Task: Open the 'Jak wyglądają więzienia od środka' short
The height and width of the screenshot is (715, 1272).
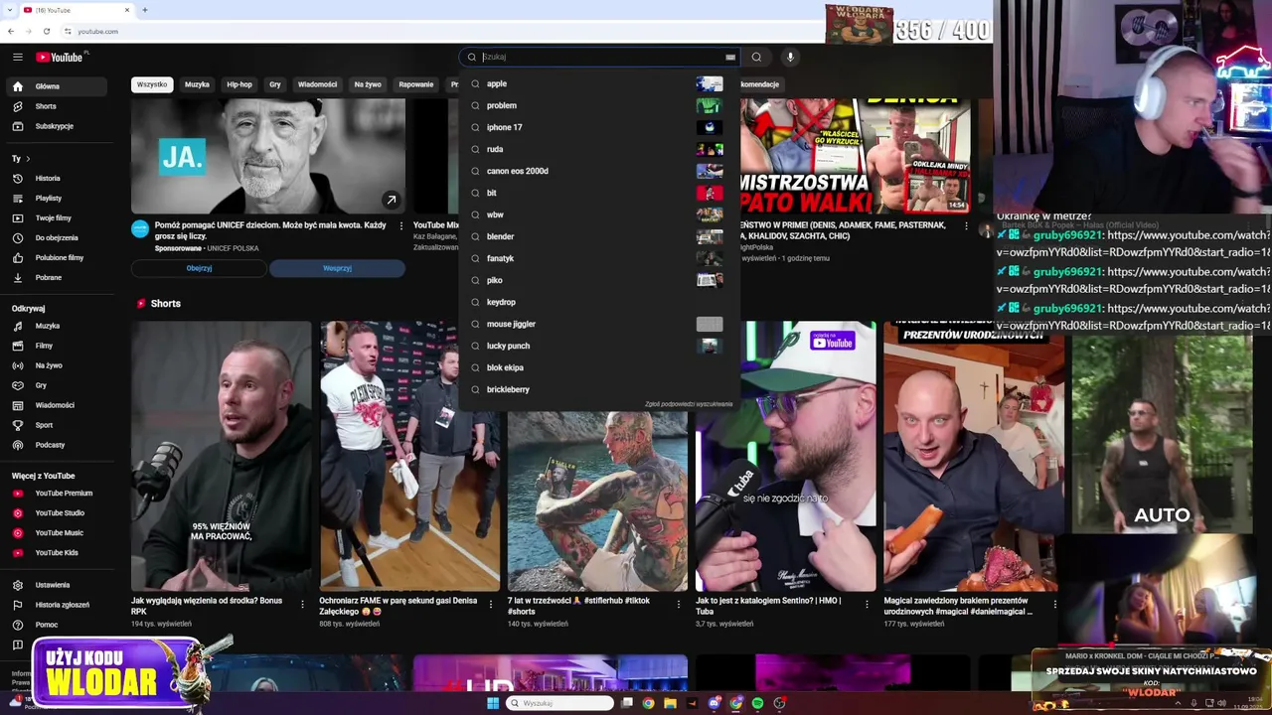Action: (221, 456)
